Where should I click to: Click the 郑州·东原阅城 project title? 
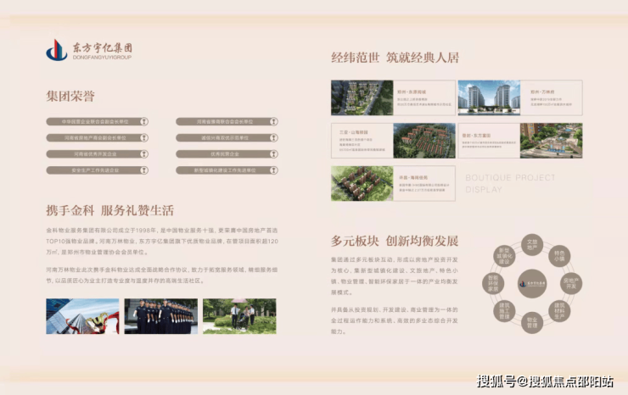tap(412, 92)
